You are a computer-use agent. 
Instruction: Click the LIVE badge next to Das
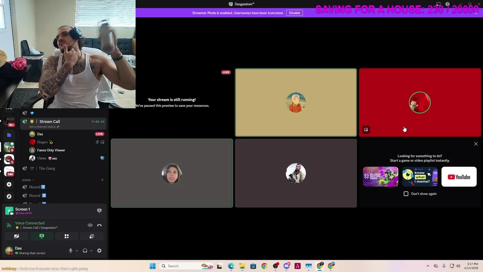(99, 134)
